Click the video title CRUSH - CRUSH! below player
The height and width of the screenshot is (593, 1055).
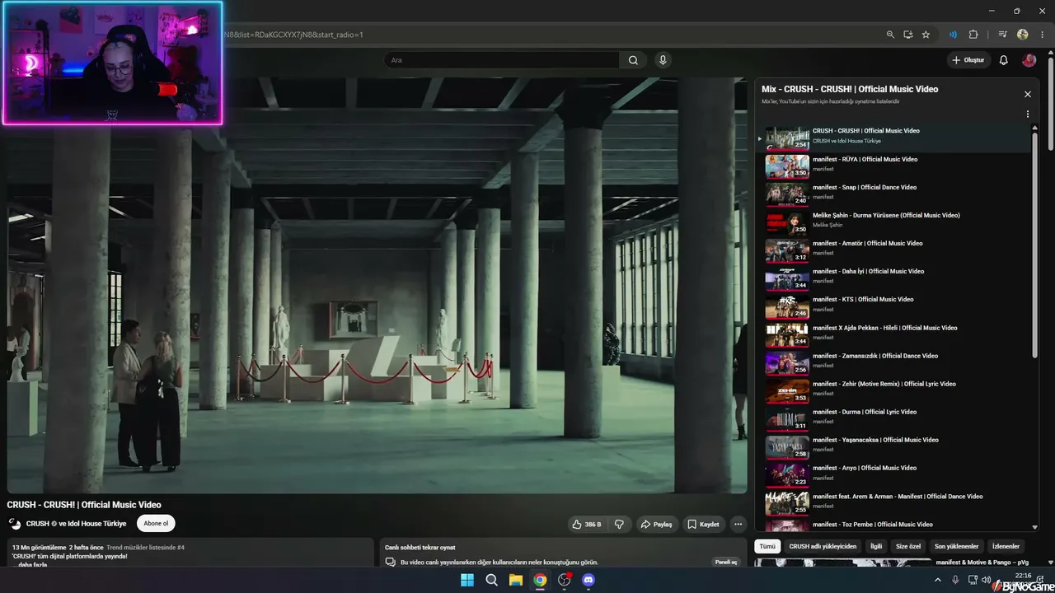(84, 505)
